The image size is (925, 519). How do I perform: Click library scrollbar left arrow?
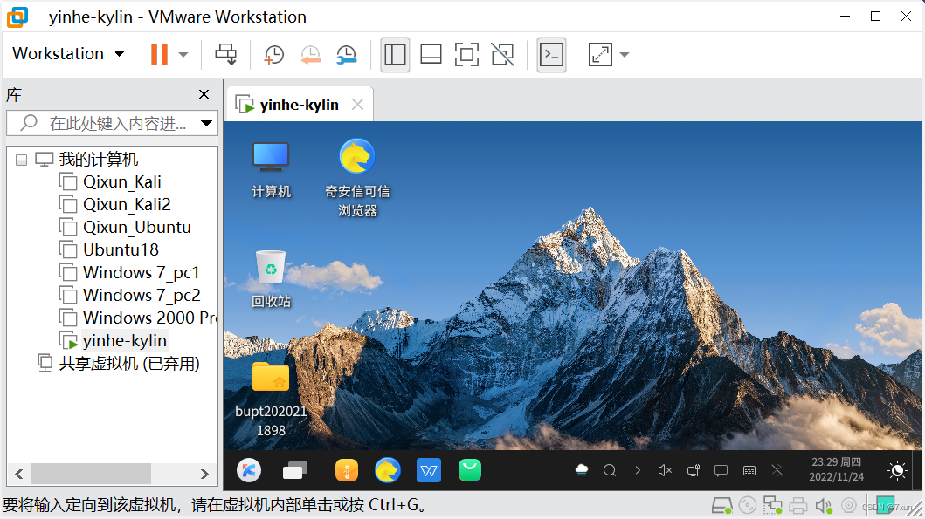point(19,474)
